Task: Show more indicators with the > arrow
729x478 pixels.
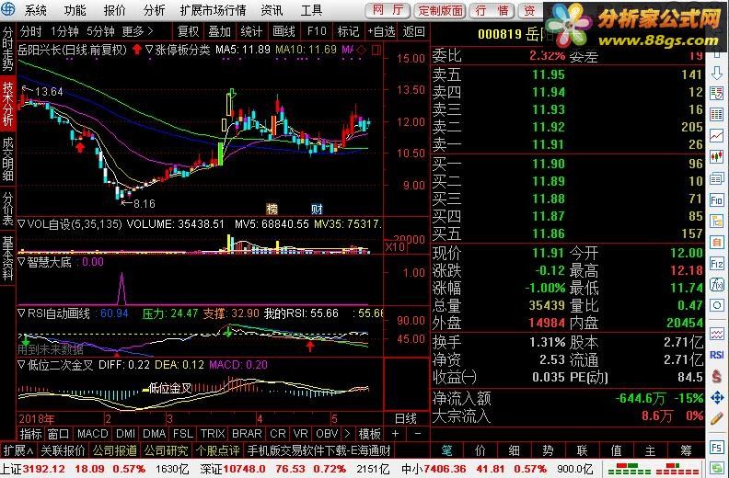Action: 347,434
